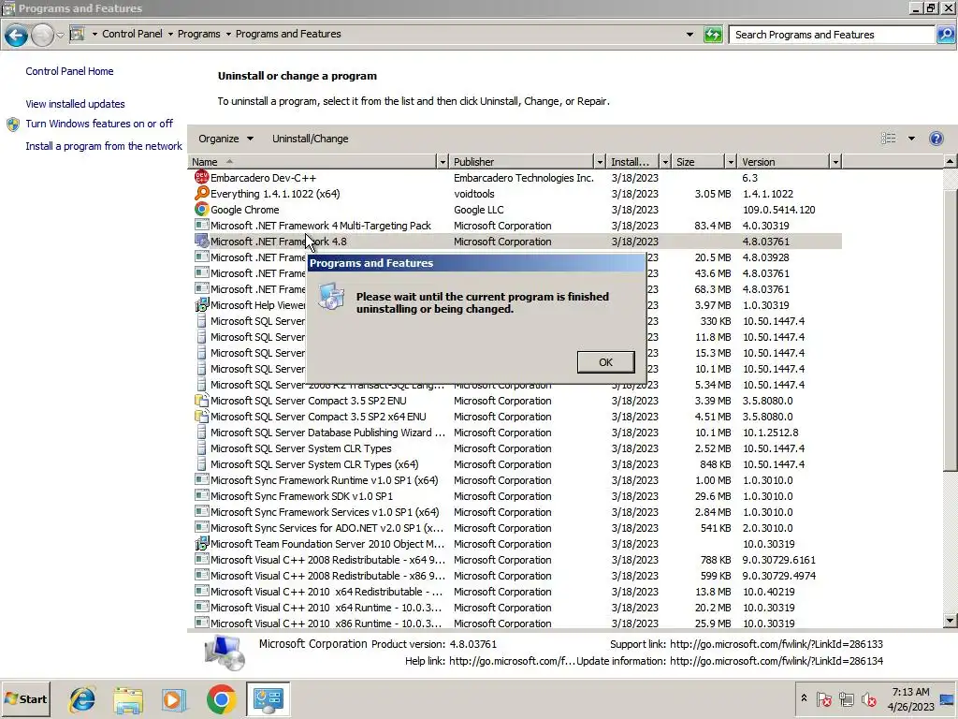
Task: Open Windows Explorer folder taskbar icon
Action: click(x=128, y=699)
